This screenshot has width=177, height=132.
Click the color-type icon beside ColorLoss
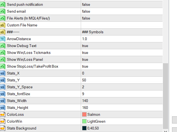coord(2,114)
